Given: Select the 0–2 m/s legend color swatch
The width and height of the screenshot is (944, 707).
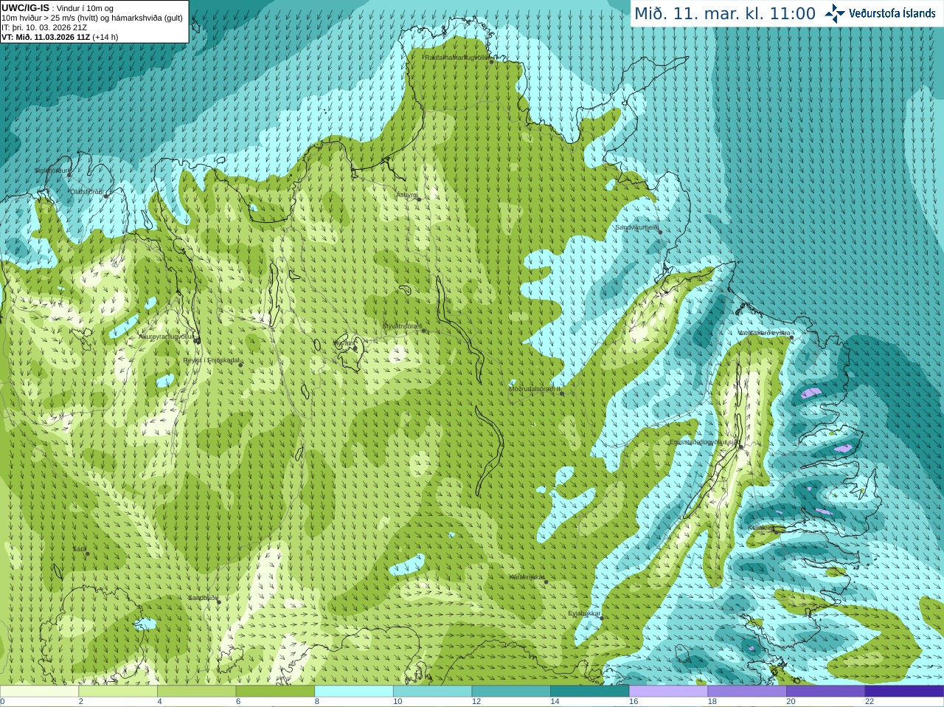Looking at the screenshot, I should click(39, 692).
